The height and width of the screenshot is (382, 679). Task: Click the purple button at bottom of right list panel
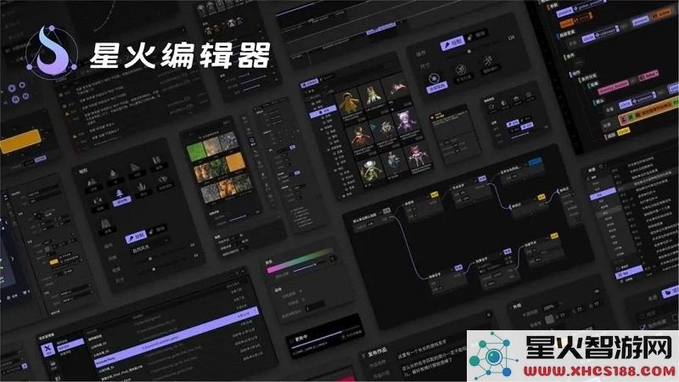[629, 272]
